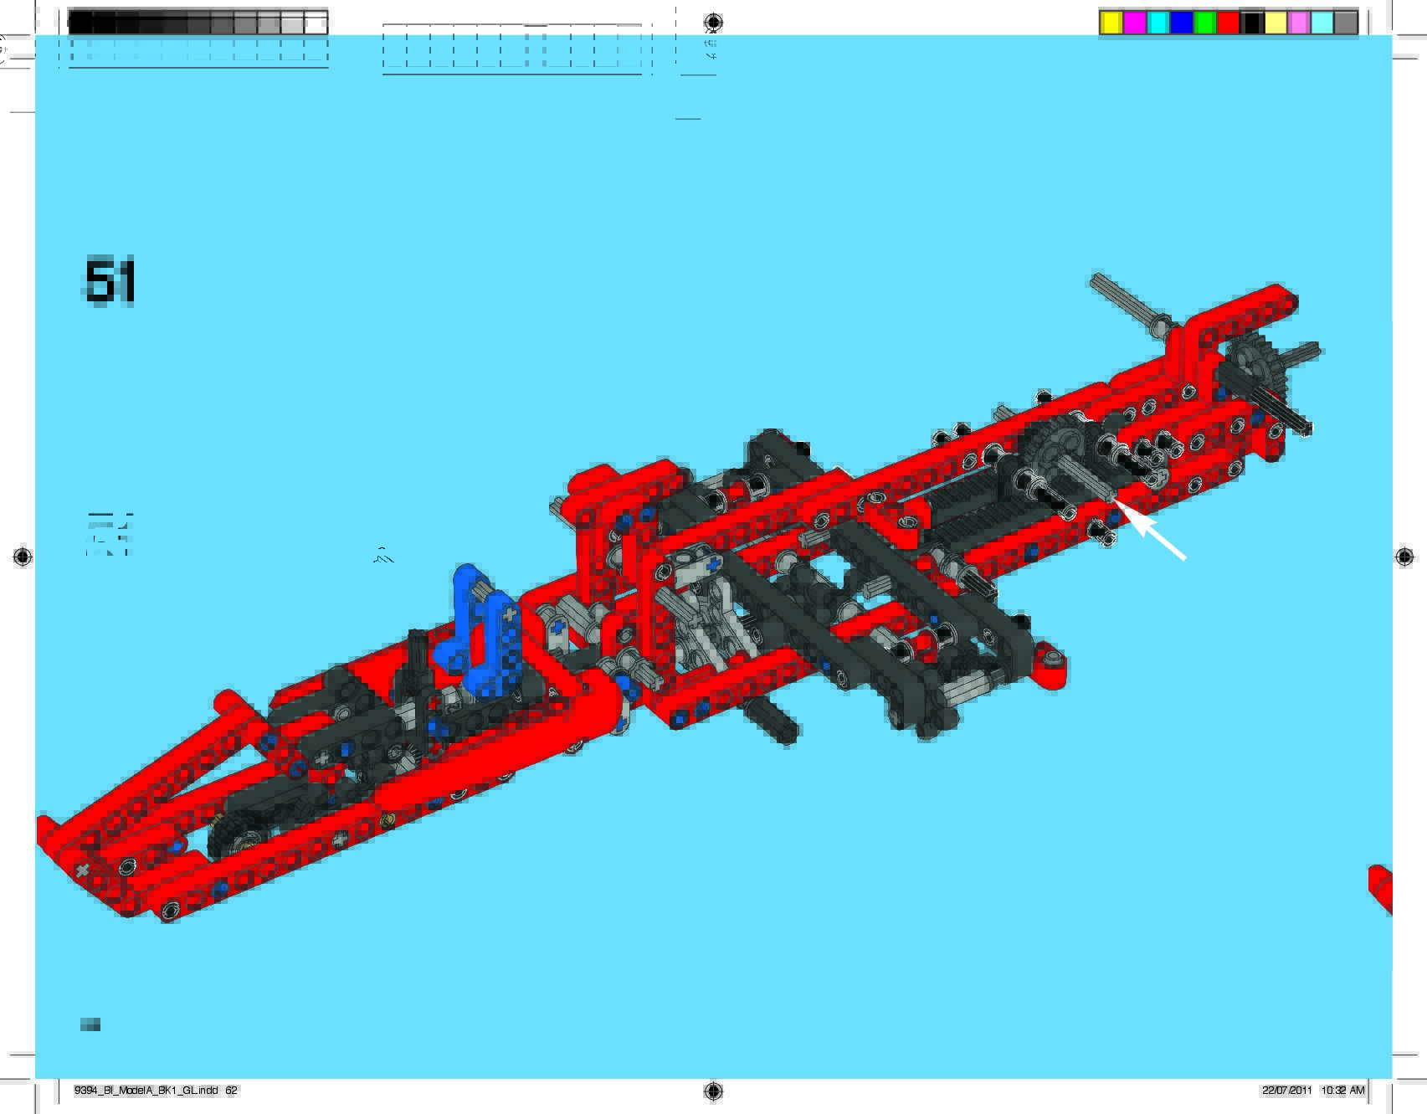This screenshot has height=1114, width=1427.
Task: Choose the gray swatch at the bar's end
Action: coord(1345,23)
